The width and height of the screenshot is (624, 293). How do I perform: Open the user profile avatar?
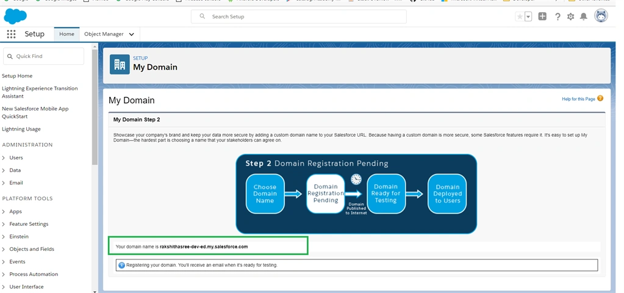coord(601,16)
